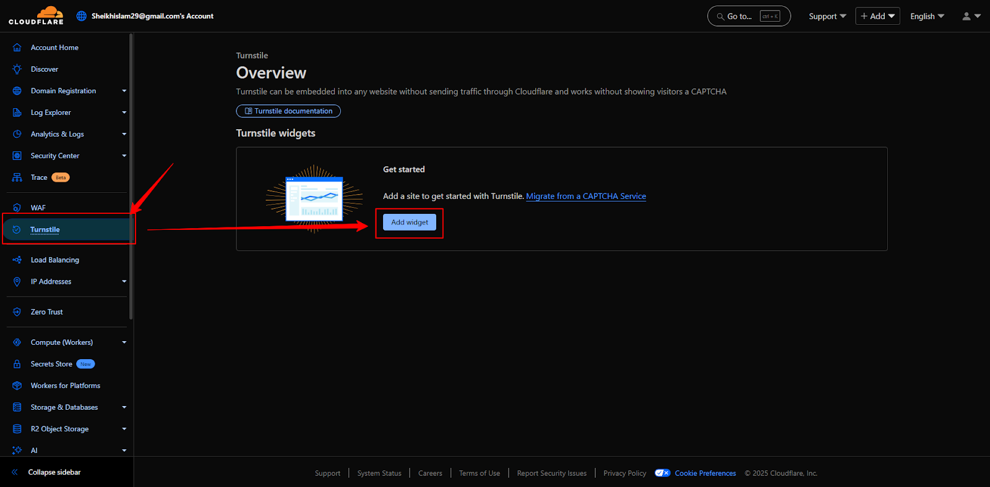Click the Workers for Platforms icon
Screen dimensions: 990x487
click(x=17, y=386)
